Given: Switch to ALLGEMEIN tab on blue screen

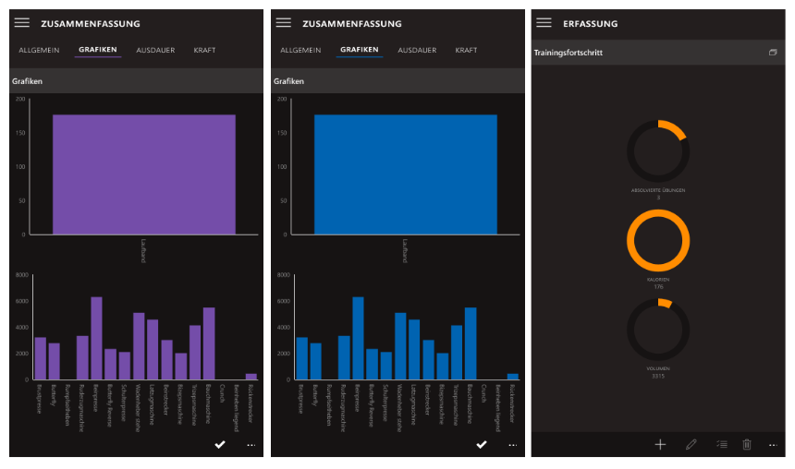Looking at the screenshot, I should point(300,50).
